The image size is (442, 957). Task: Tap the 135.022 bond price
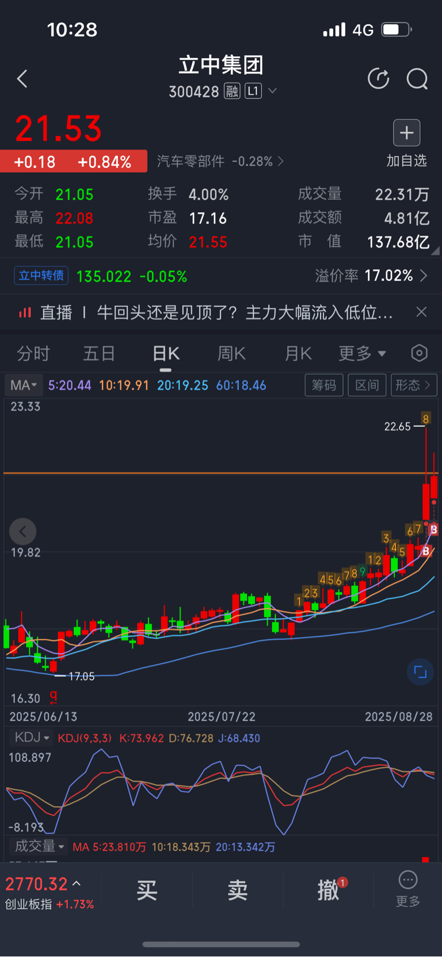coord(104,276)
